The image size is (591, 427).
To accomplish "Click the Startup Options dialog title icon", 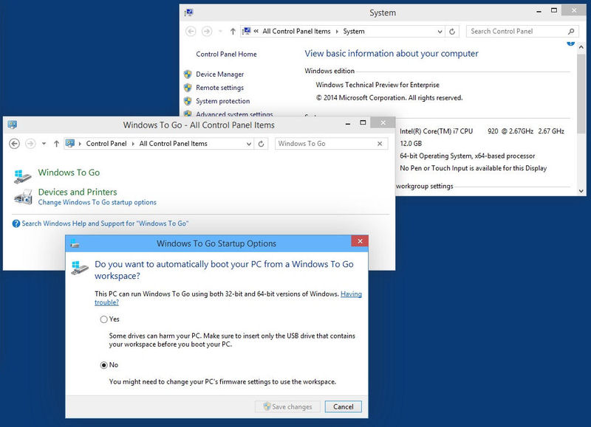I will click(x=75, y=243).
